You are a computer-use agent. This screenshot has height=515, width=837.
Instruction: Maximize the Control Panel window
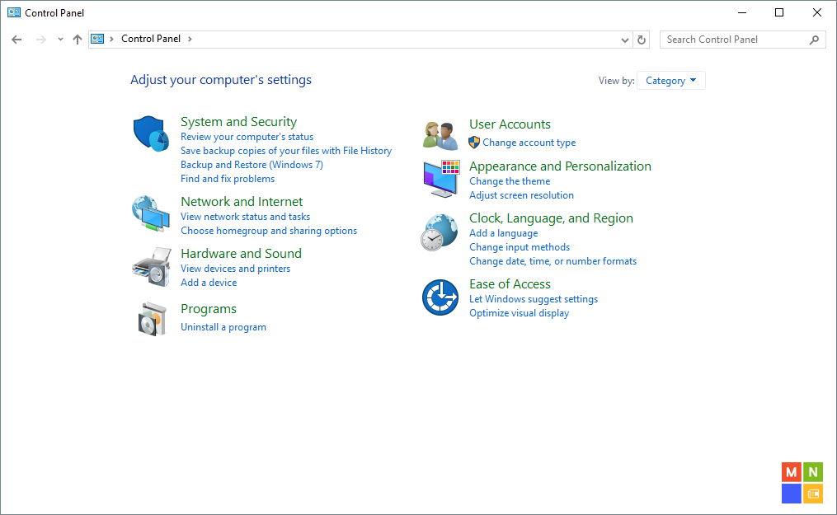coord(779,12)
